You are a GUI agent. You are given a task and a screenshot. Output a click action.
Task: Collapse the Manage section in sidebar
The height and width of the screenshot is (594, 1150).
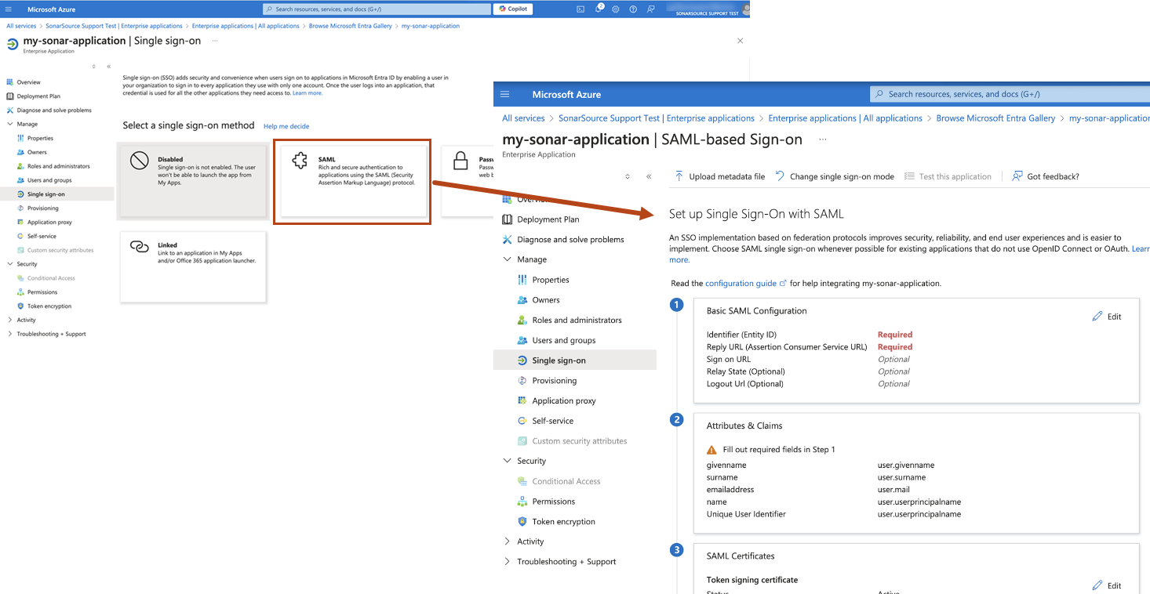(508, 259)
